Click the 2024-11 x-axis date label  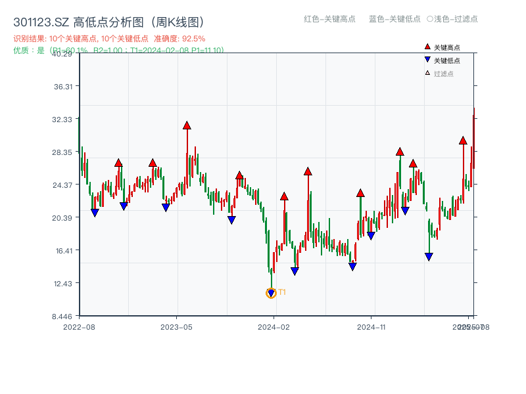[x=371, y=327]
